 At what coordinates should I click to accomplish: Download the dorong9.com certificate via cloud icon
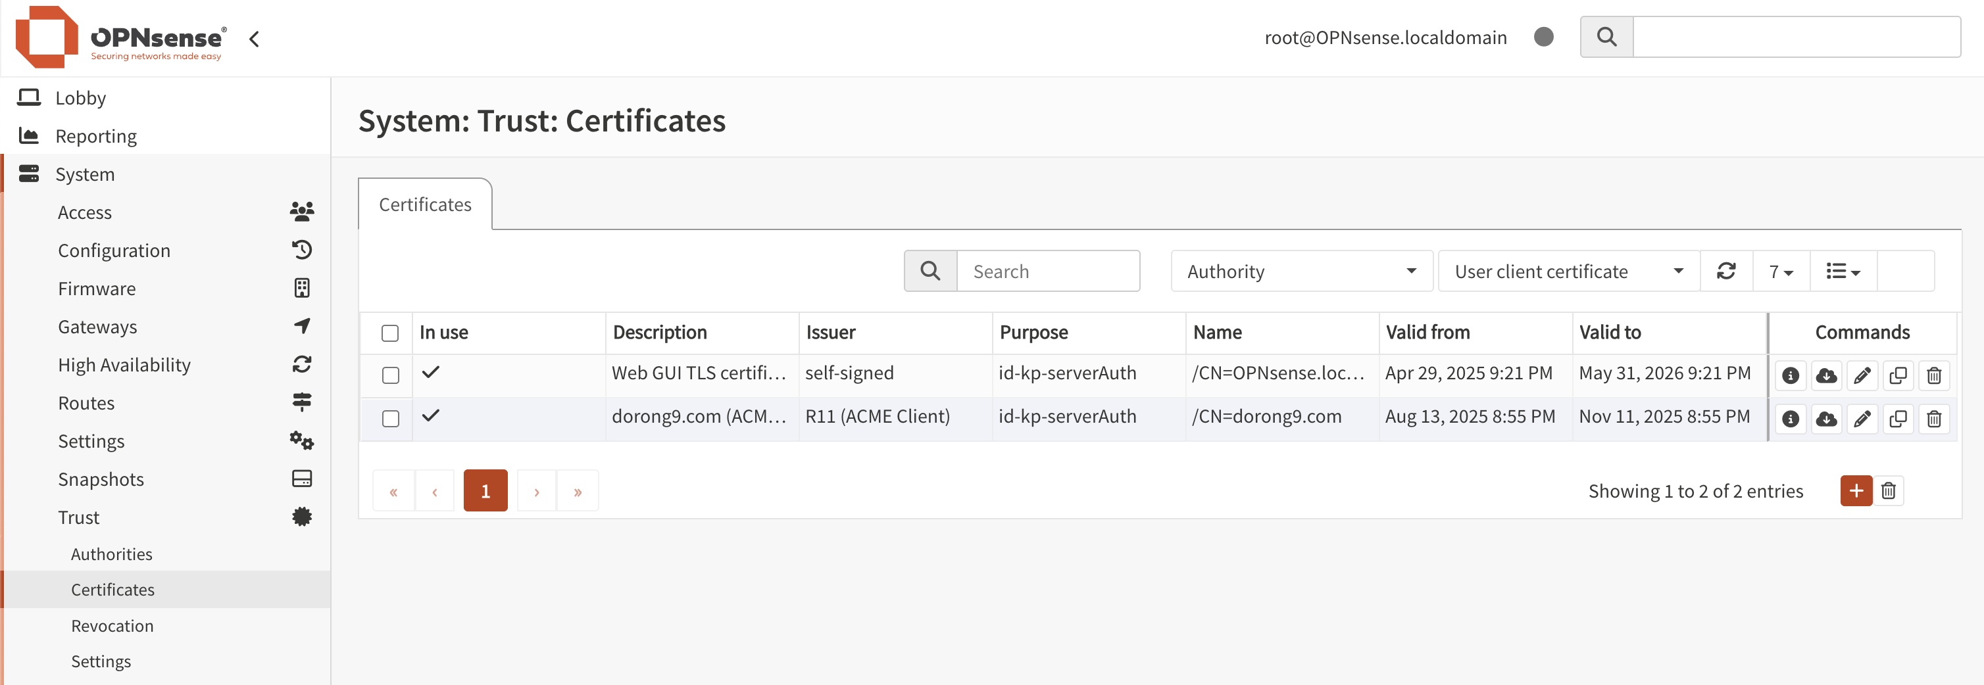pos(1825,419)
